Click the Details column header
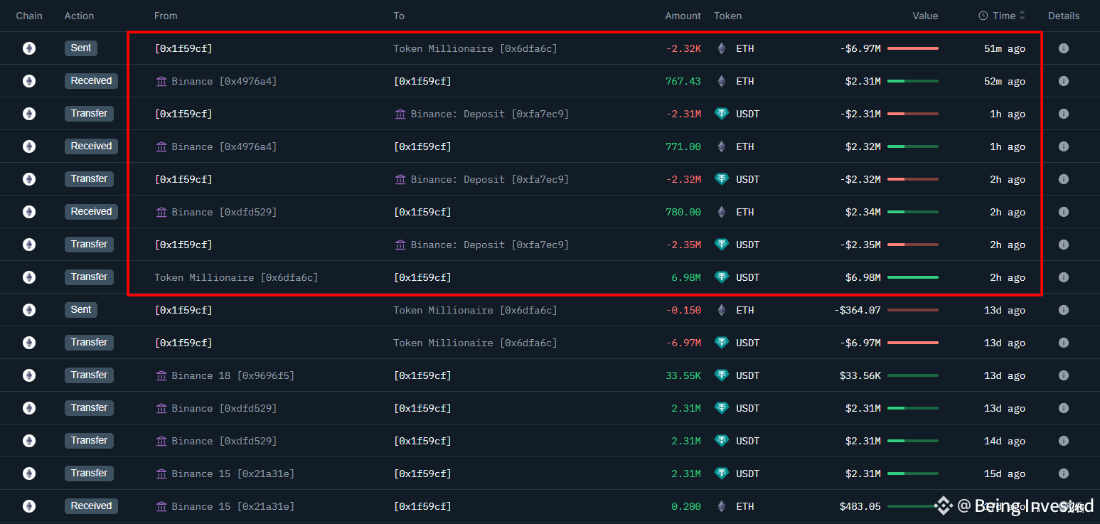The image size is (1100, 524). click(x=1064, y=16)
